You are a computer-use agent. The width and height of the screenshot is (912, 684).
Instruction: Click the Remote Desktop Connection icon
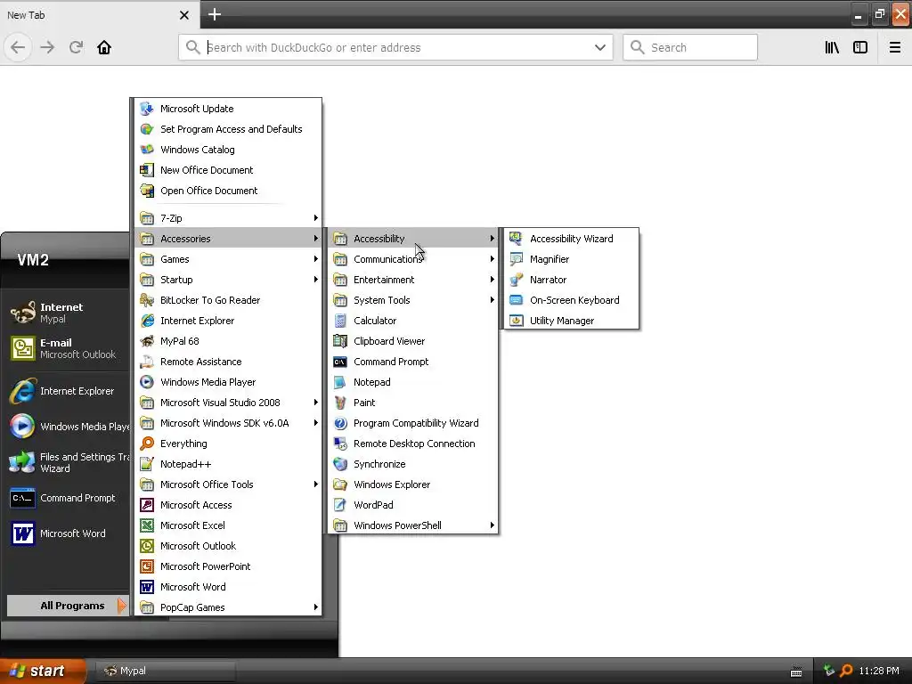(340, 444)
